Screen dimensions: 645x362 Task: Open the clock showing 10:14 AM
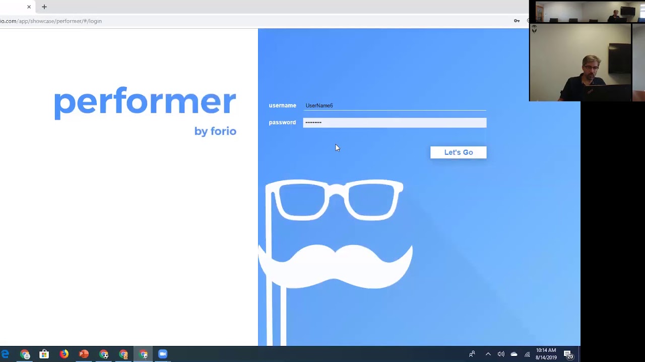click(546, 354)
